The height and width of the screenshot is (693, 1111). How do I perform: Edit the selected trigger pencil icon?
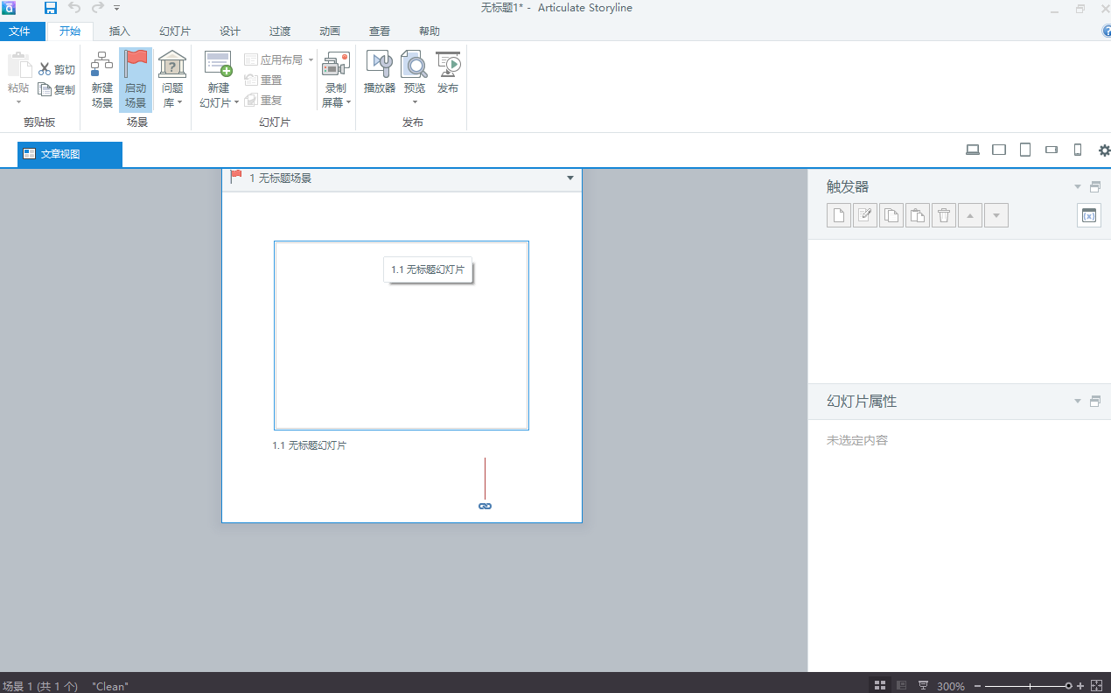click(x=865, y=215)
